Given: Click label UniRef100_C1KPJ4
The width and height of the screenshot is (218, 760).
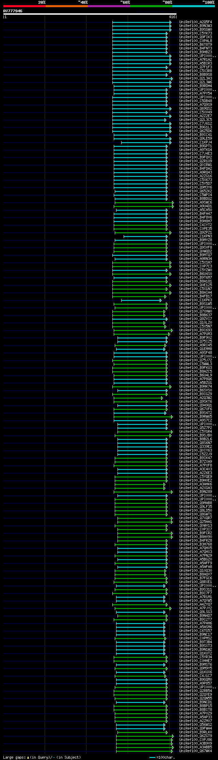Looking at the screenshot, I should 196,142.
